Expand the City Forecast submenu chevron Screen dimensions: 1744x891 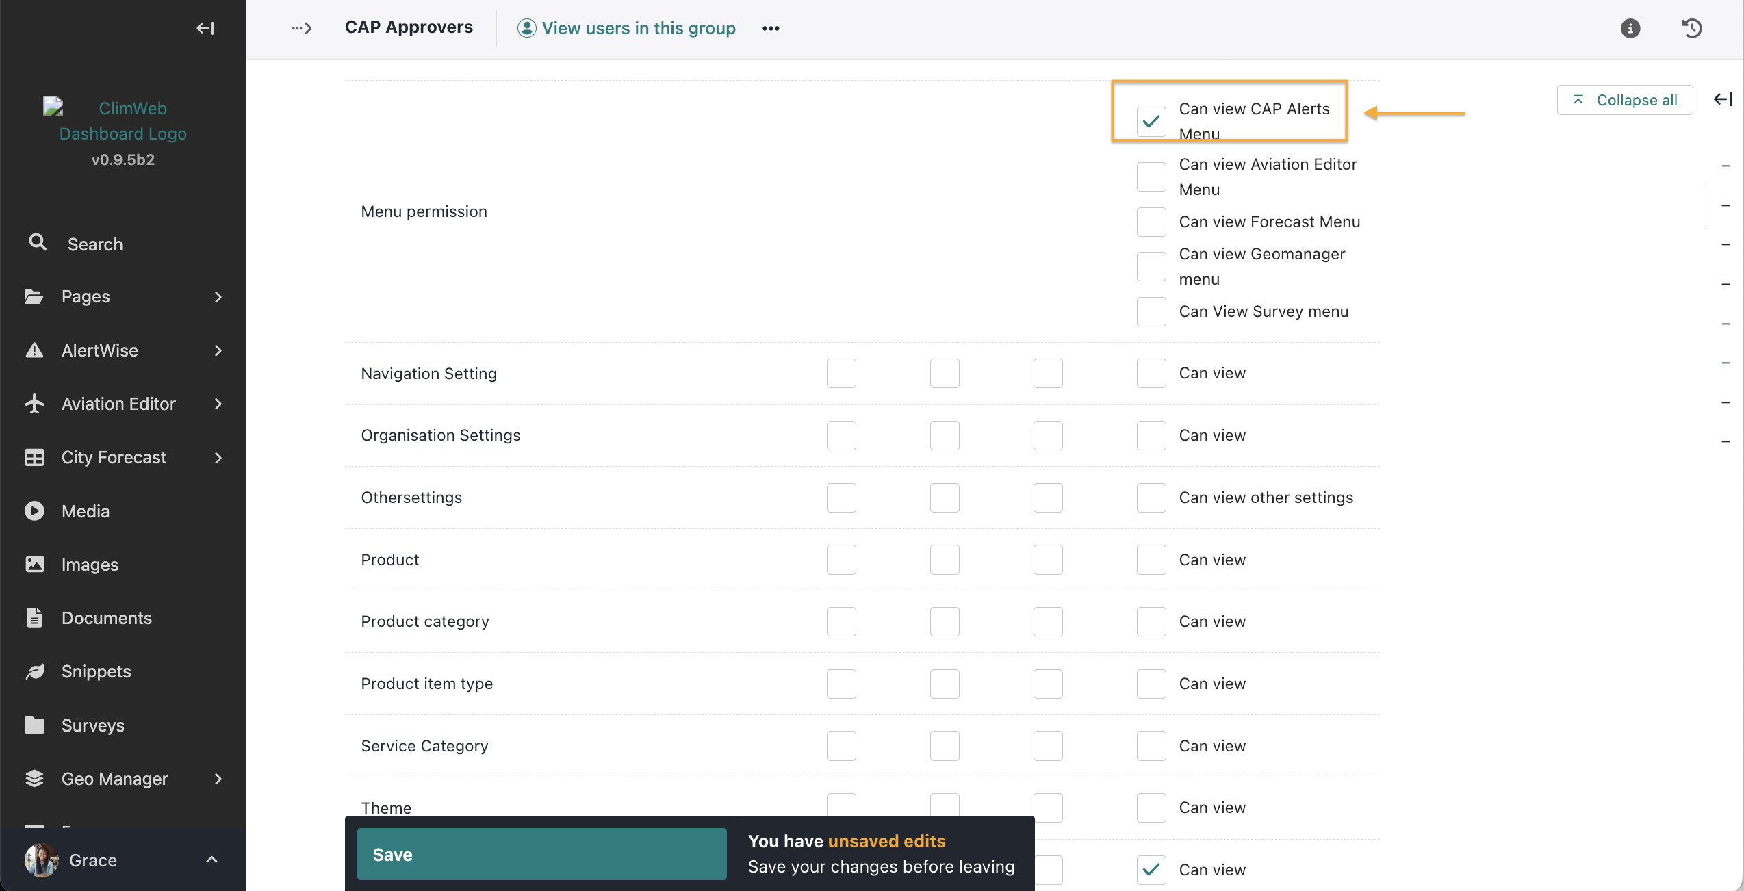click(218, 457)
